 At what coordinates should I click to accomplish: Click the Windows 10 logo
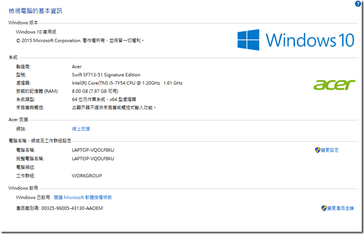[x=296, y=40]
